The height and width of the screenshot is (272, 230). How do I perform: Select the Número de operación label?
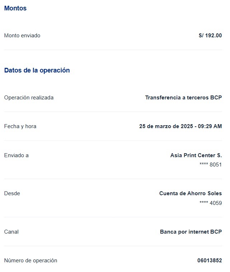pos(30,261)
